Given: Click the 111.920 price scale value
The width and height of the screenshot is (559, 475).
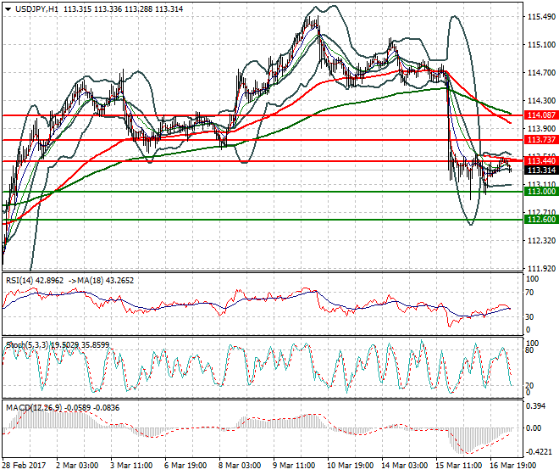Looking at the screenshot, I should pos(541,269).
